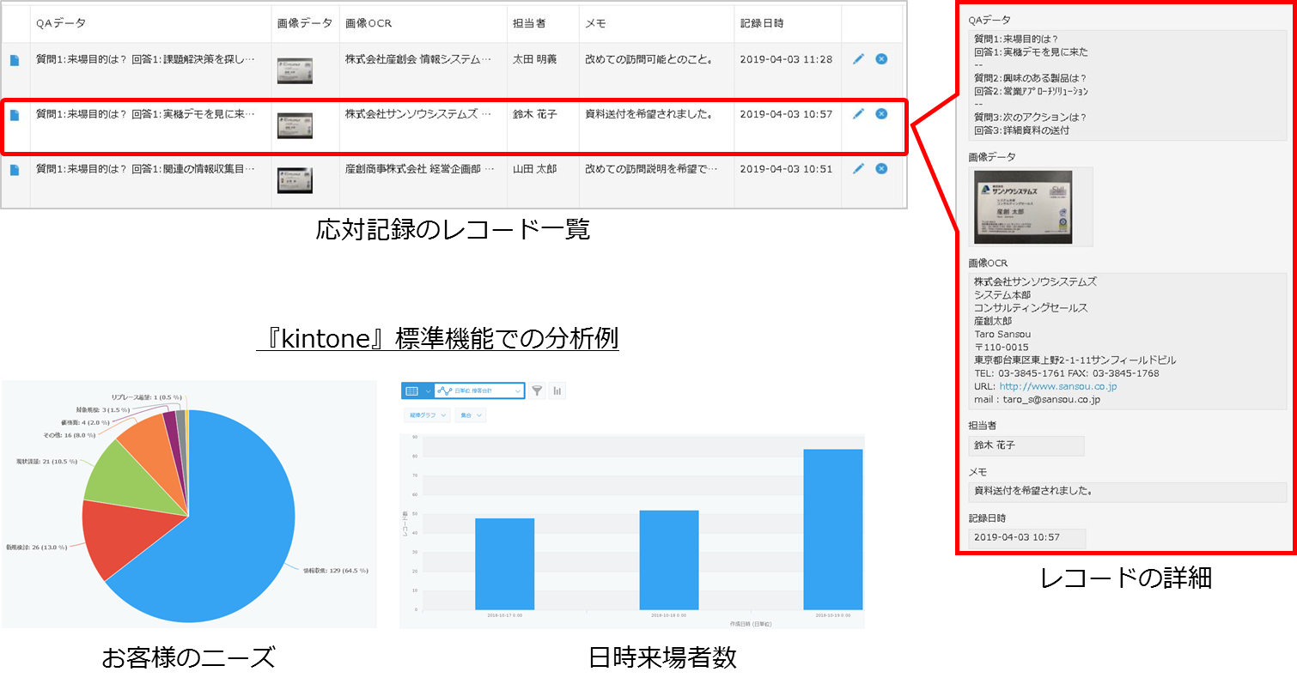The image size is (1297, 690).
Task: Delete the record dated 2019-04-03 10:51
Action: click(x=881, y=169)
